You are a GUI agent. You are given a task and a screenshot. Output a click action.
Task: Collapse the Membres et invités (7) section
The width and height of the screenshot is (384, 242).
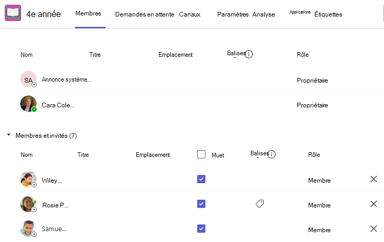point(9,135)
